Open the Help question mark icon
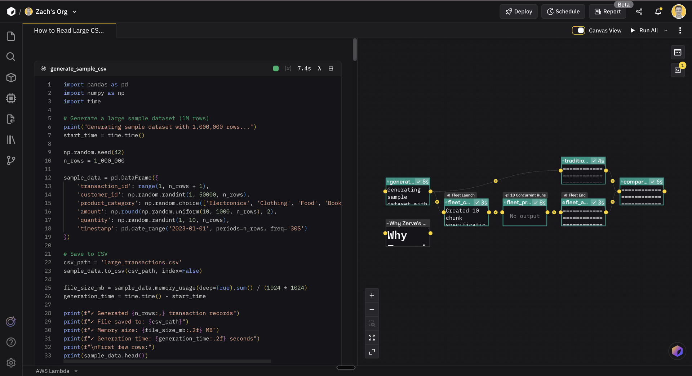 tap(11, 342)
